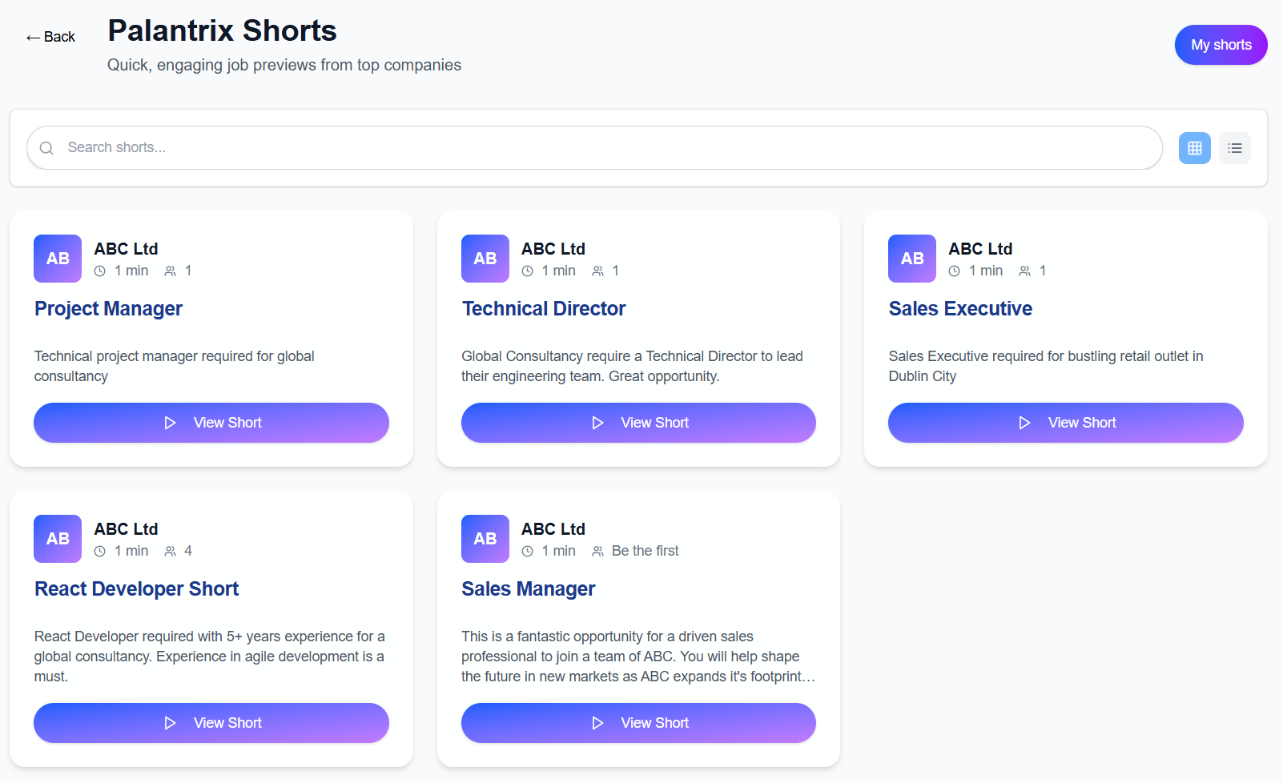Click the viewers icon on React Developer card

pos(171,552)
